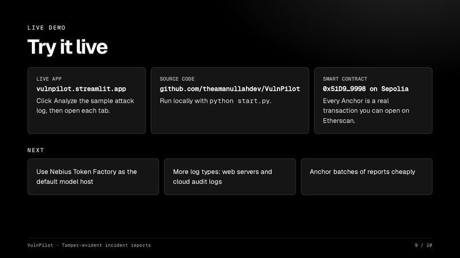Click footer 'VulnPilot · Tamper-evident incident reports'

89,245
